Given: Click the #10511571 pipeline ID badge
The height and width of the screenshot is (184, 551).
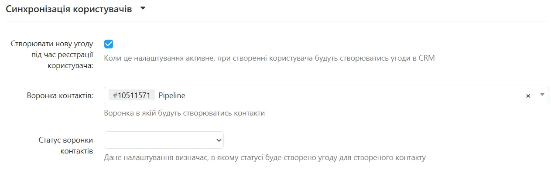Looking at the screenshot, I should [131, 95].
